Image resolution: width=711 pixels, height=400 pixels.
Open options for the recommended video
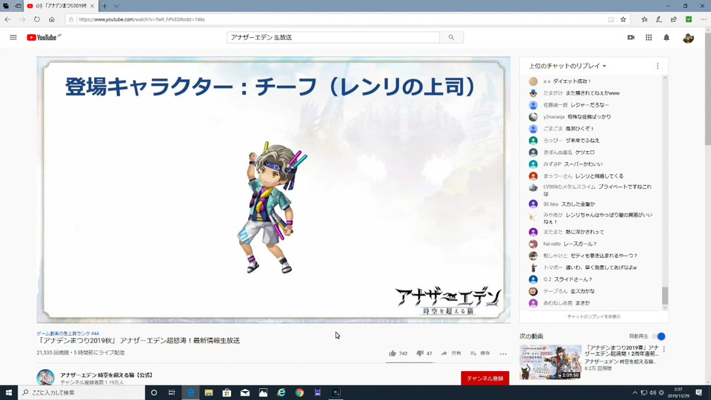(664, 349)
